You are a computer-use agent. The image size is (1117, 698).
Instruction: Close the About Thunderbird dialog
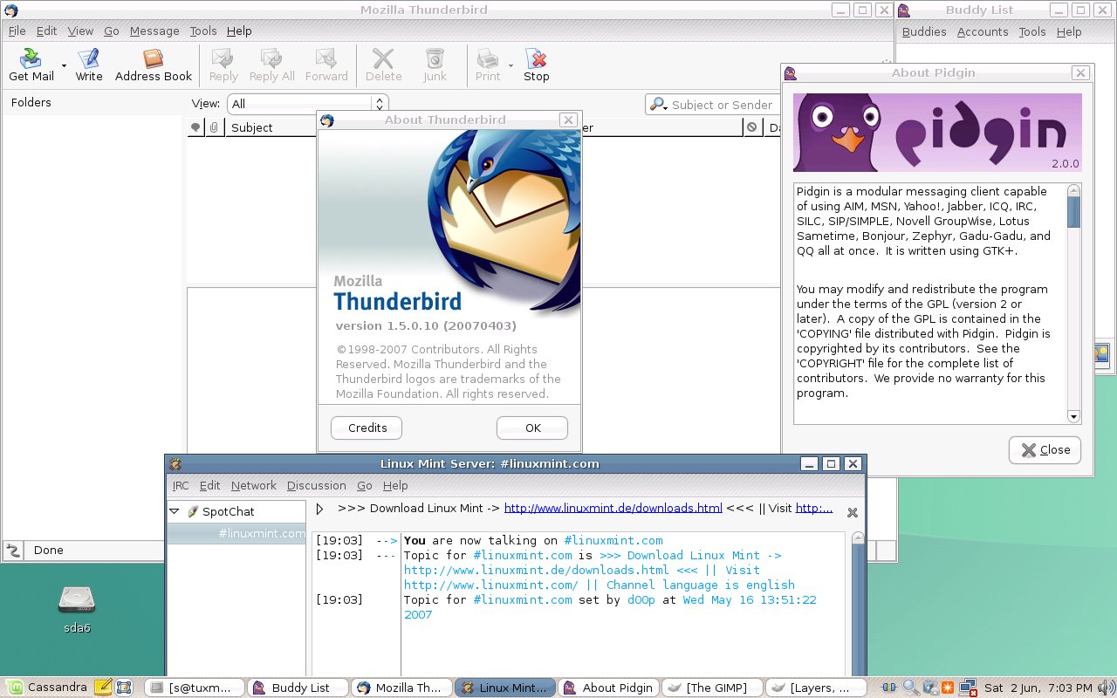(x=568, y=120)
